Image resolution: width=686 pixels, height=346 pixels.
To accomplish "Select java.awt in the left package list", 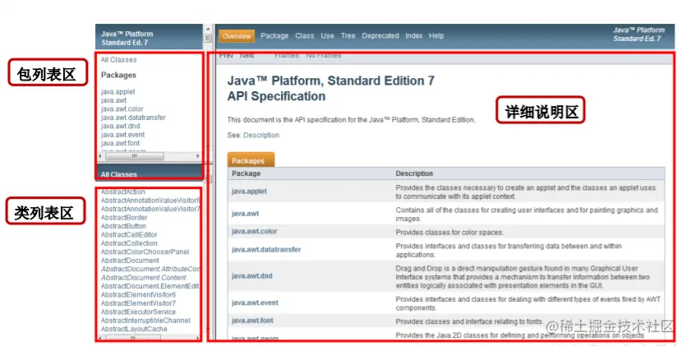I will (113, 100).
